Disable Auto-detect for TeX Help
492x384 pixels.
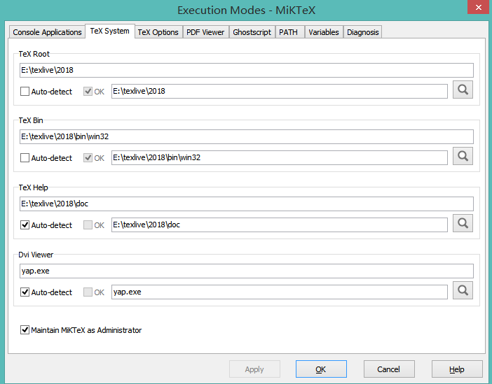point(25,225)
